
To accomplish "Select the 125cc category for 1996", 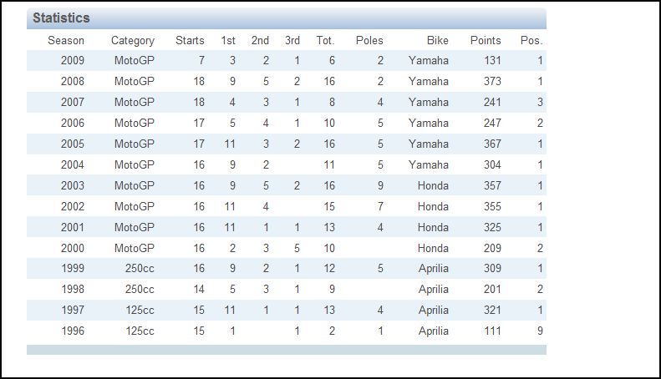I will pyautogui.click(x=140, y=331).
